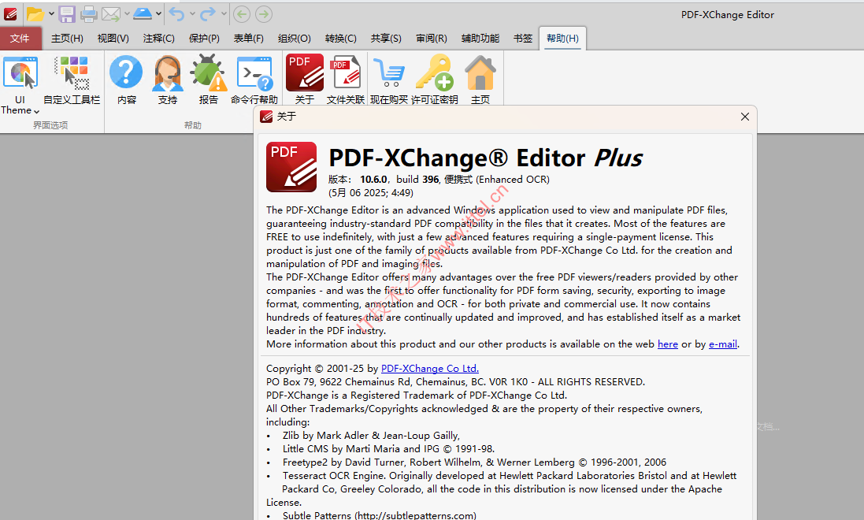Click the 'e-mail' link in About dialog
This screenshot has height=520, width=864.
[723, 344]
